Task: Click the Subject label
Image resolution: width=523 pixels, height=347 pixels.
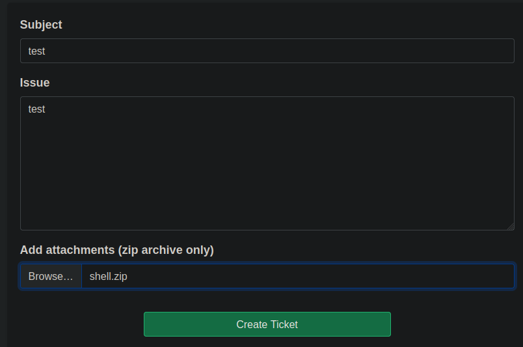Action: coord(41,25)
